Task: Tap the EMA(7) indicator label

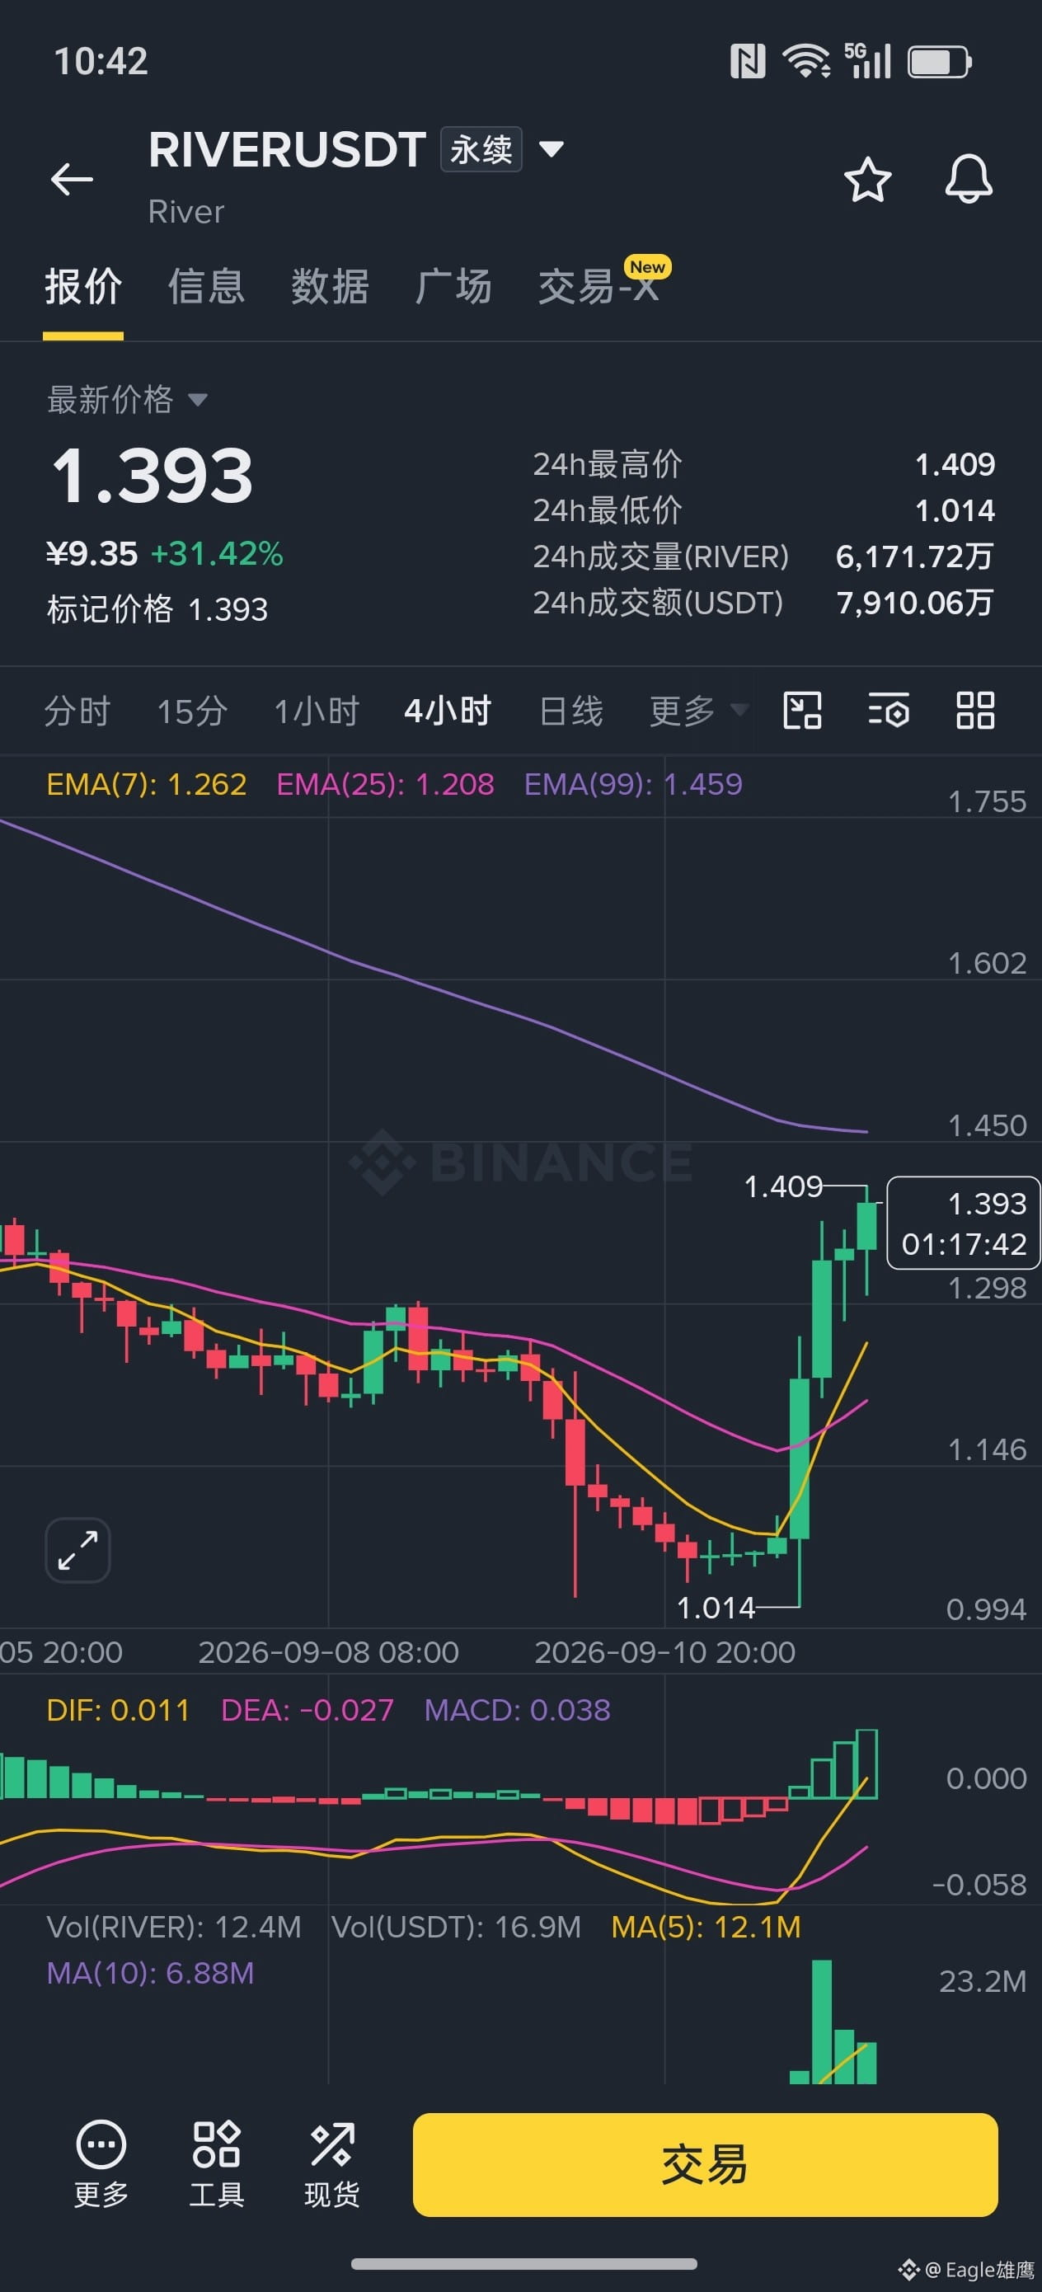Action: tap(146, 784)
